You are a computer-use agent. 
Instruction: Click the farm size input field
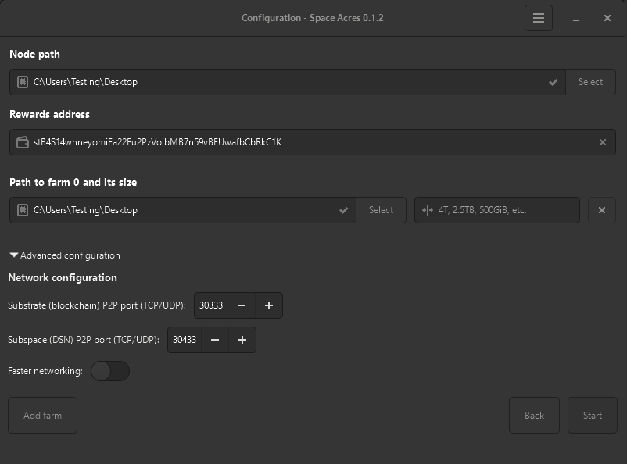point(497,210)
